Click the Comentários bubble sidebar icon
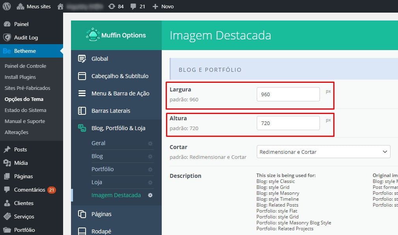Image resolution: width=398 pixels, height=235 pixels. [7, 190]
